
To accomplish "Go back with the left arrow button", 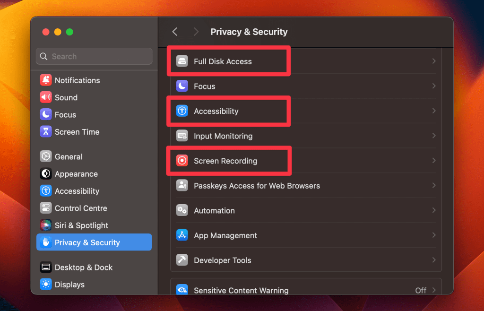I will tap(175, 32).
